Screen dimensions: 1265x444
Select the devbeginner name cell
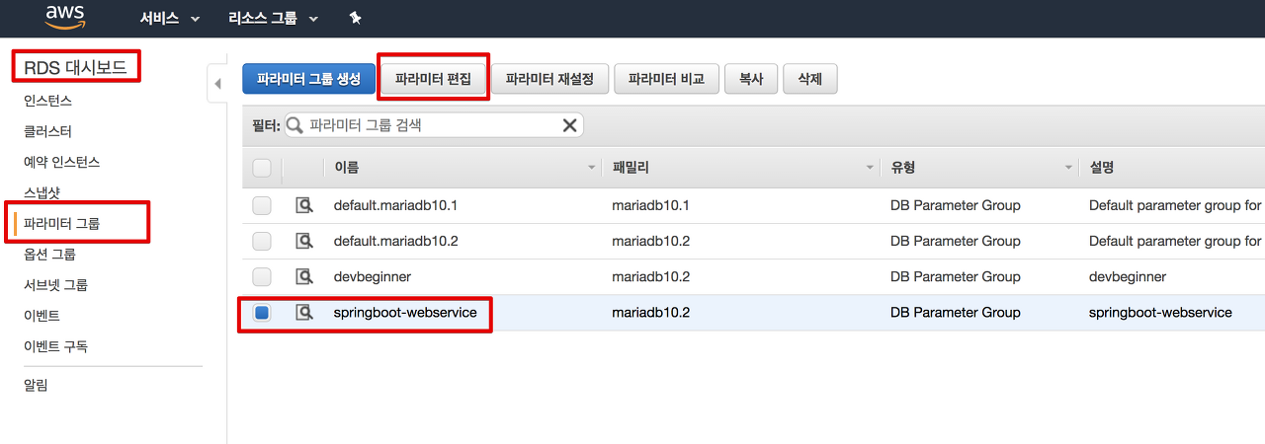point(373,276)
